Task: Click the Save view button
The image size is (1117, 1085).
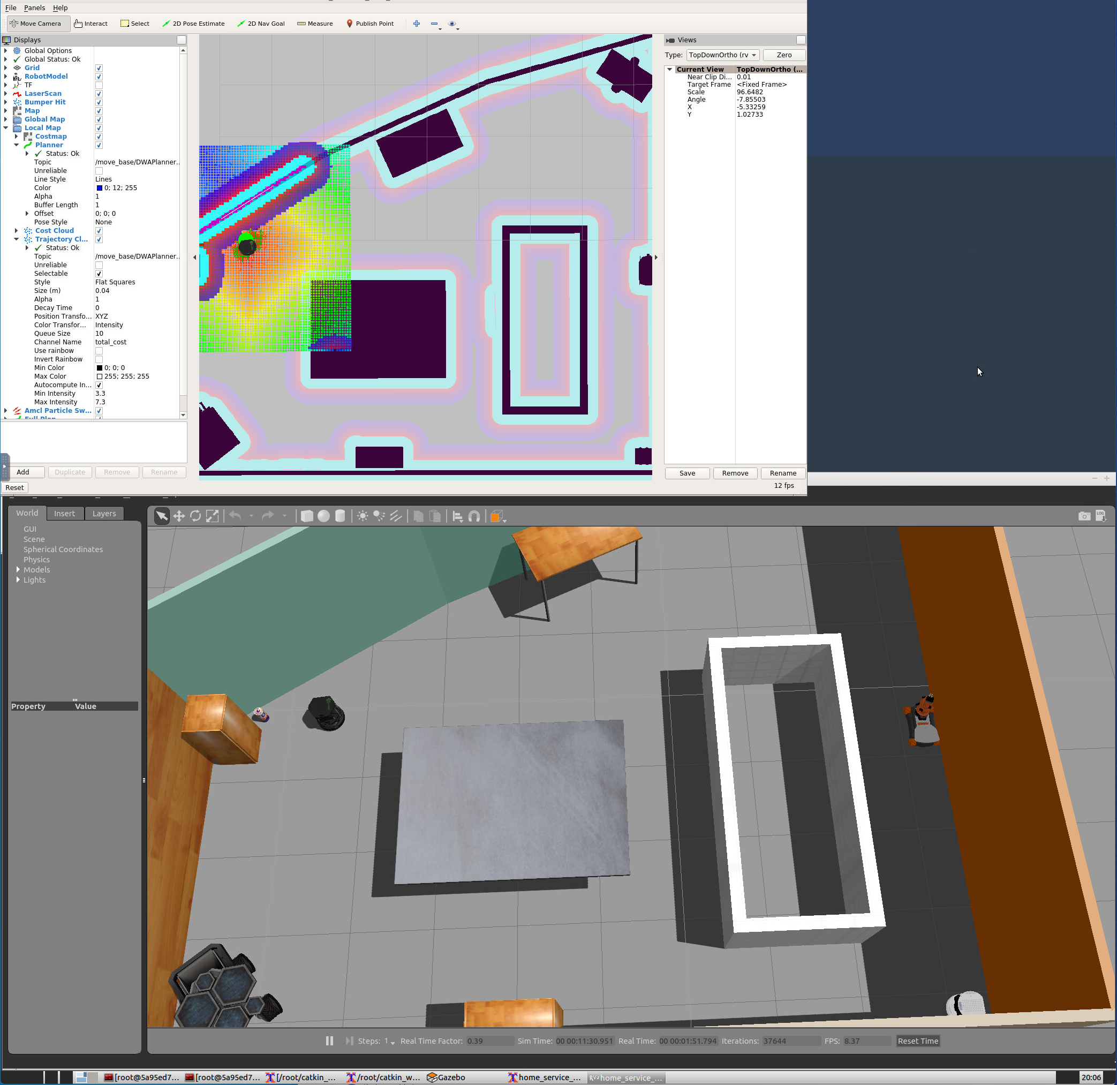Action: (x=686, y=473)
